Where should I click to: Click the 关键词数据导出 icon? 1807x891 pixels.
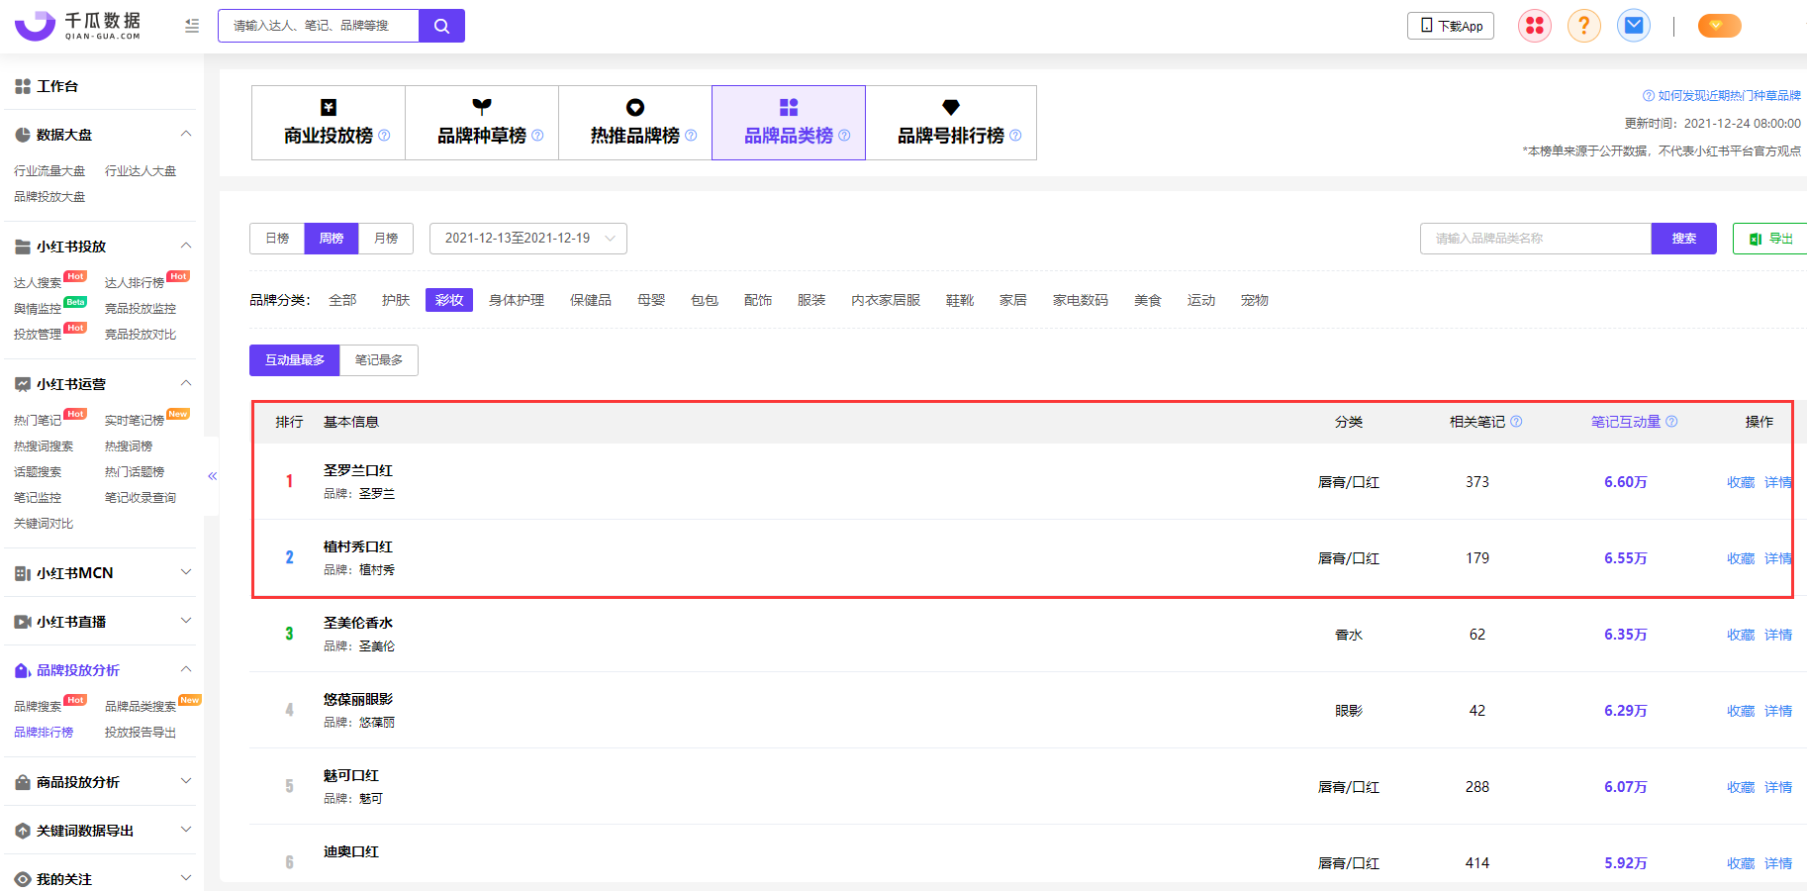[23, 832]
